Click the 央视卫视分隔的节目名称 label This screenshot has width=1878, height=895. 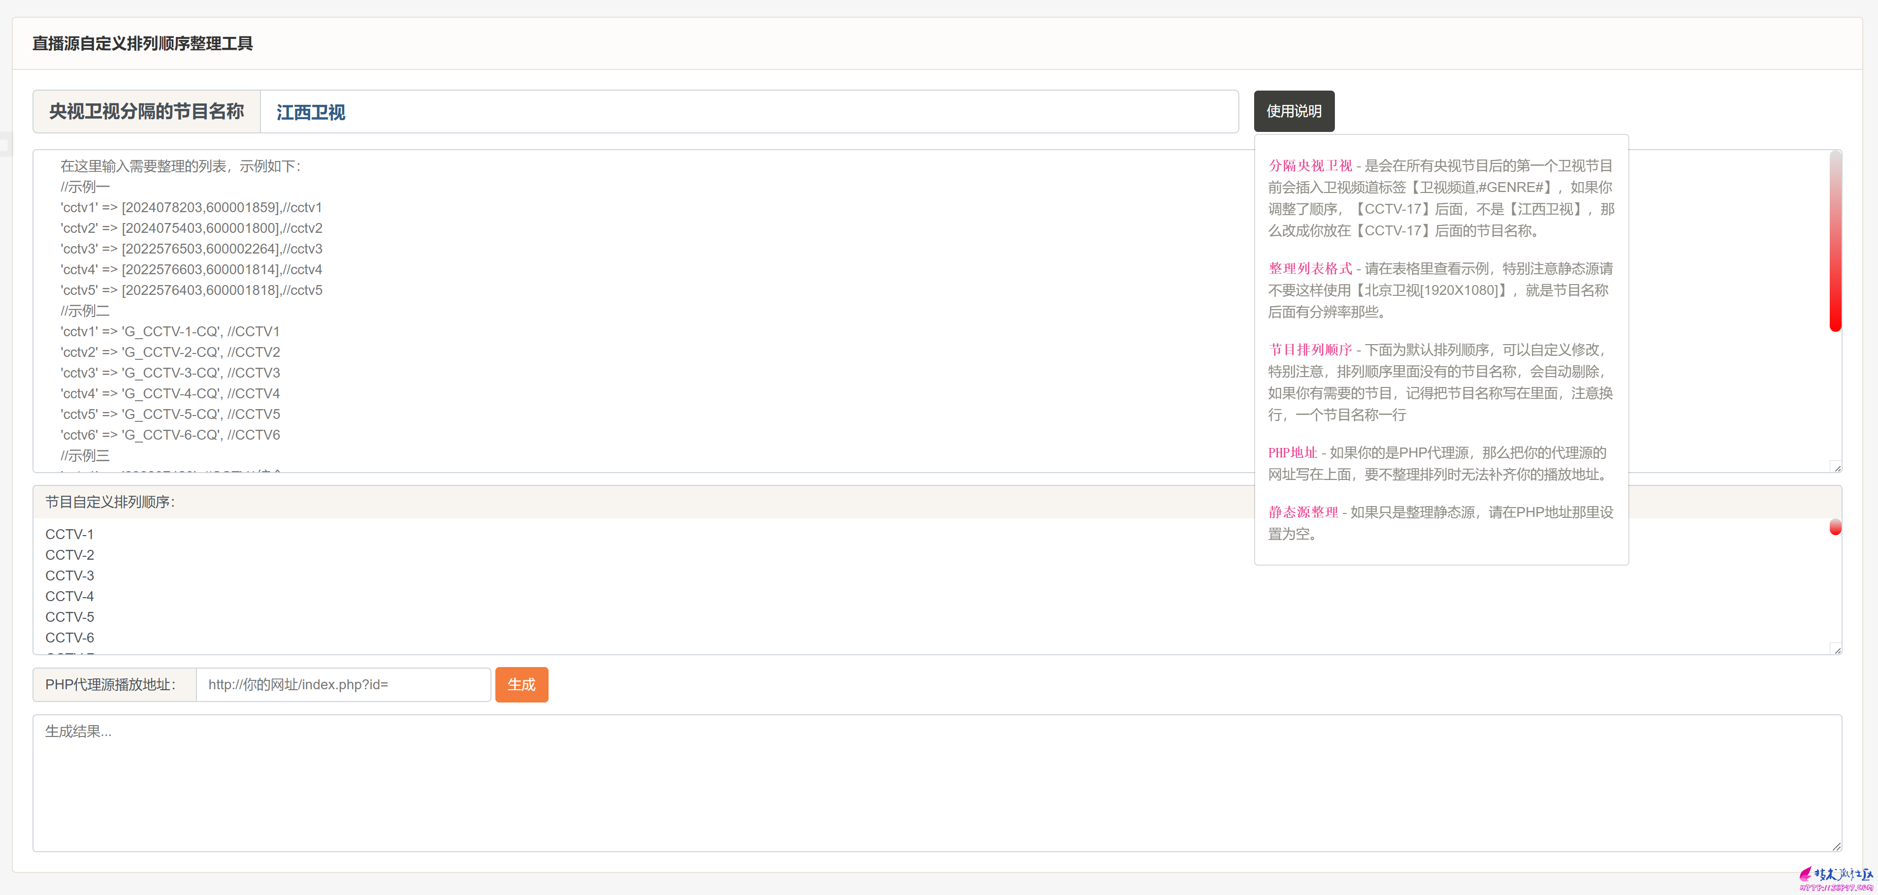tap(147, 112)
